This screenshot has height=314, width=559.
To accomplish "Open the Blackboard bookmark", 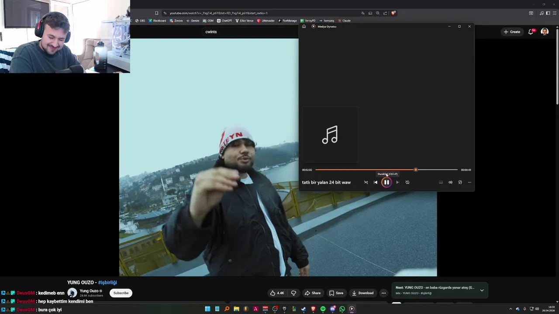I will 157,20.
